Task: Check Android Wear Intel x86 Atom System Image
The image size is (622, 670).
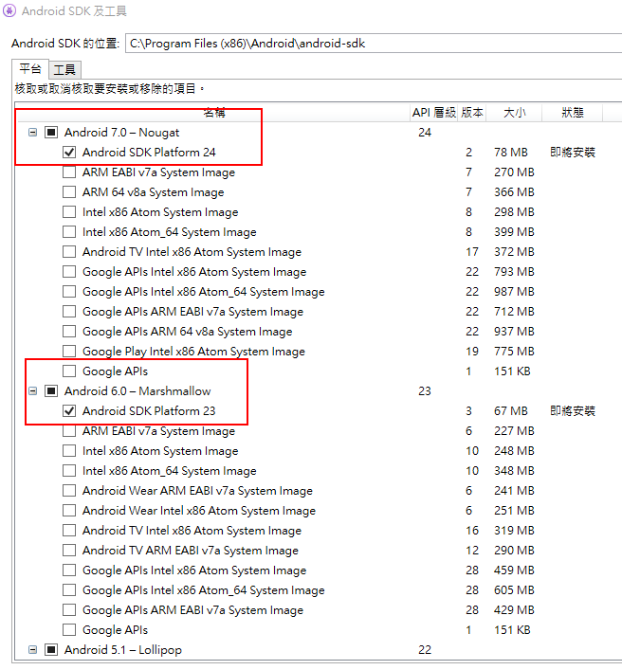Action: (x=69, y=510)
